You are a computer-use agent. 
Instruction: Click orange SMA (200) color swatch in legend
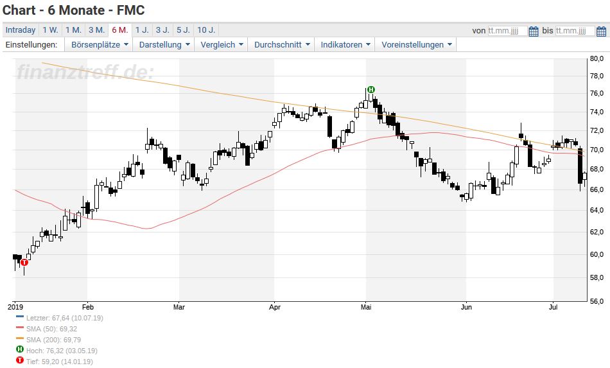tap(20, 338)
